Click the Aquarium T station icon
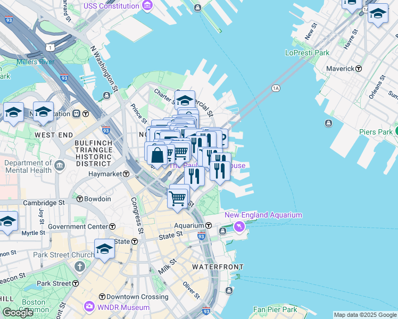The width and height of the screenshot is (398, 319). tap(209, 225)
